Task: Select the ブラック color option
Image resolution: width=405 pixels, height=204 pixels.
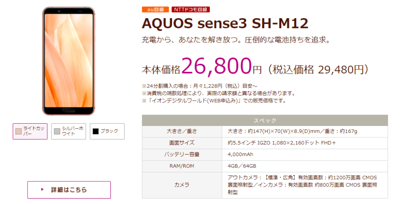Action: (x=107, y=132)
